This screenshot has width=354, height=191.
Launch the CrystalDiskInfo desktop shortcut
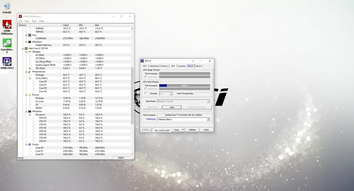click(x=7, y=46)
